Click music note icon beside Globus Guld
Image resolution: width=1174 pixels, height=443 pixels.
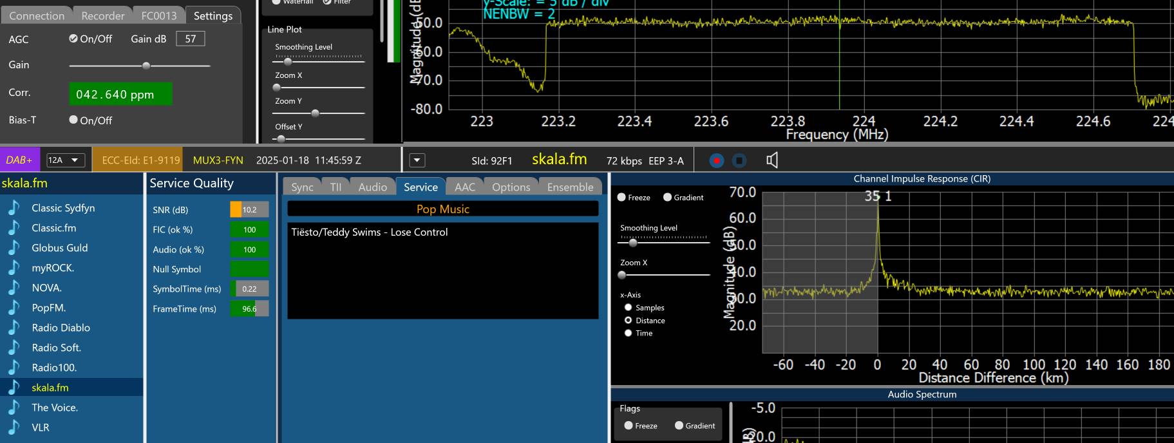pos(14,248)
